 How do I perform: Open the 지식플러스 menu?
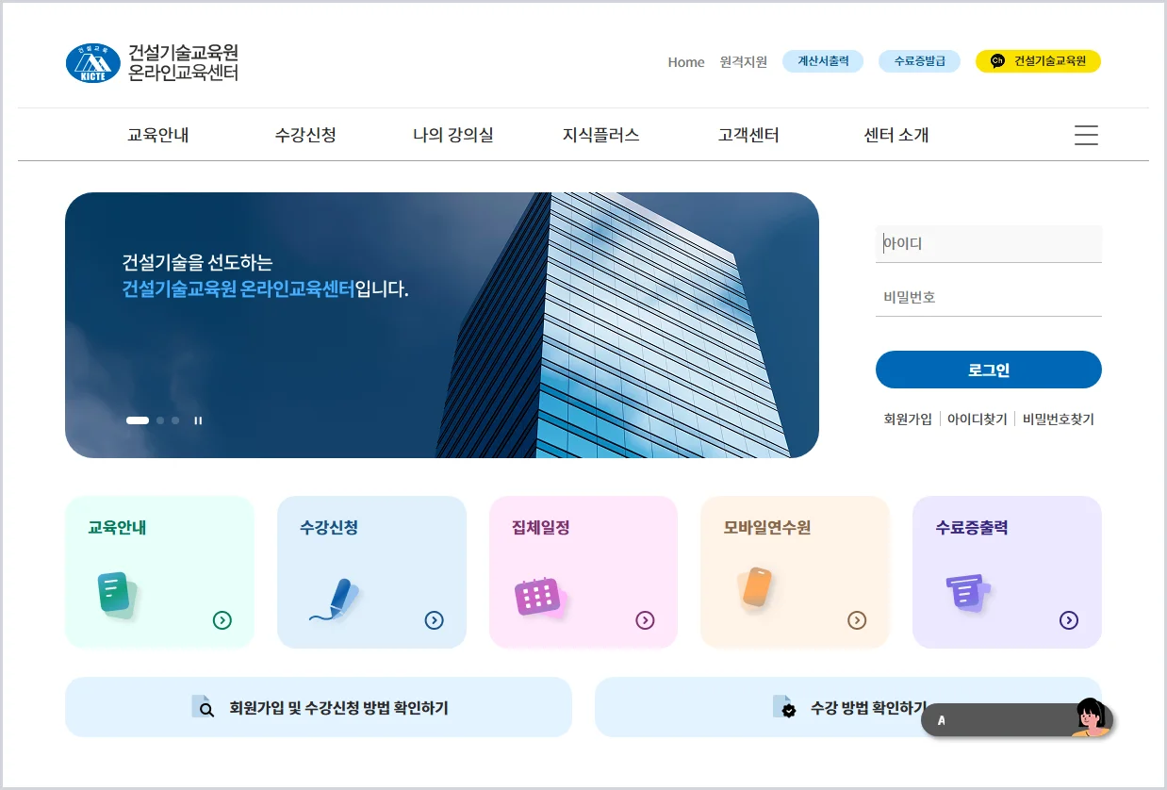601,135
